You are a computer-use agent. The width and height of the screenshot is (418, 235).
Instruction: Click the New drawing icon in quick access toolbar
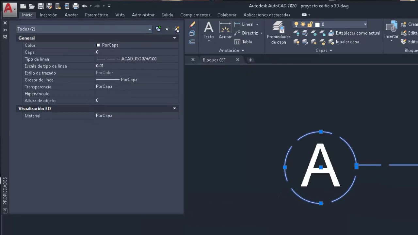pyautogui.click(x=23, y=6)
